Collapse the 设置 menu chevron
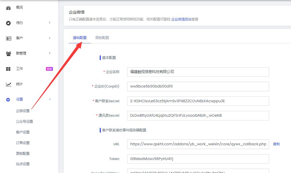The width and height of the screenshot is (291, 173). (x=50, y=99)
